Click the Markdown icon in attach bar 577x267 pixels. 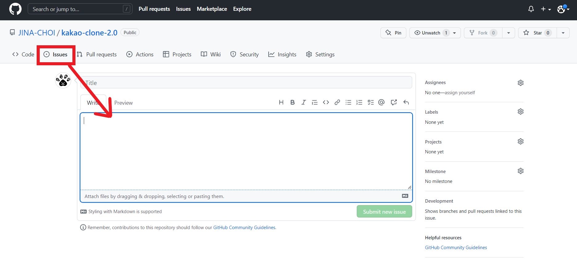(405, 196)
